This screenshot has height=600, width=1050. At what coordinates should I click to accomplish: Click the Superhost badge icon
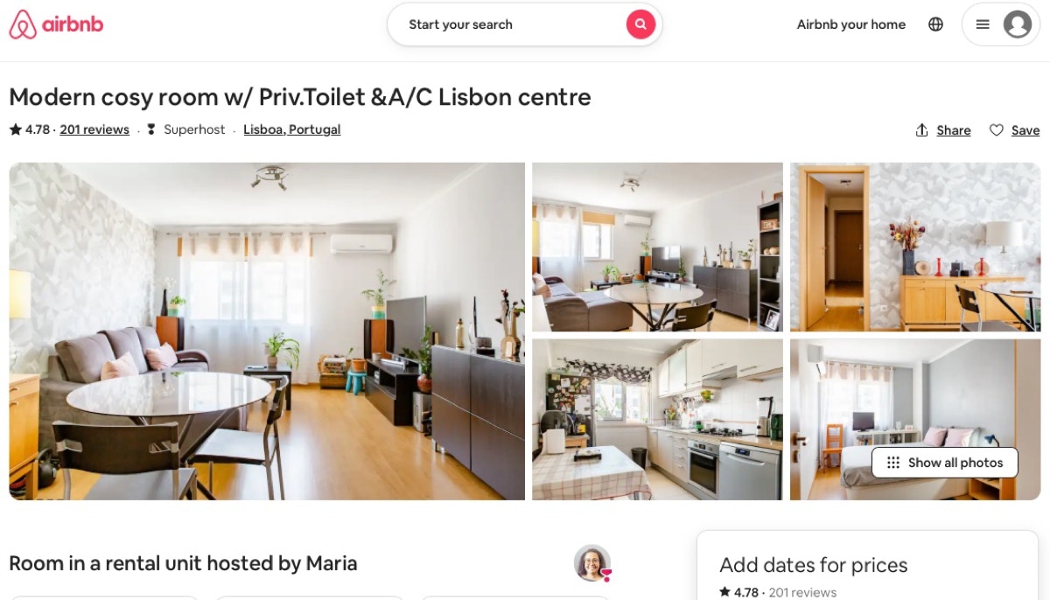click(x=151, y=129)
